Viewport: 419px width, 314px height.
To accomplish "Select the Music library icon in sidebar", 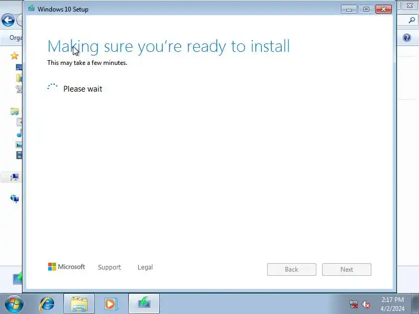I will click(19, 133).
